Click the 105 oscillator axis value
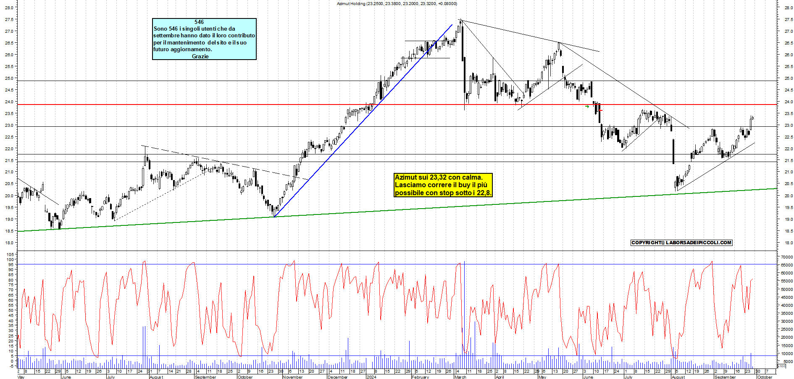 11,254
